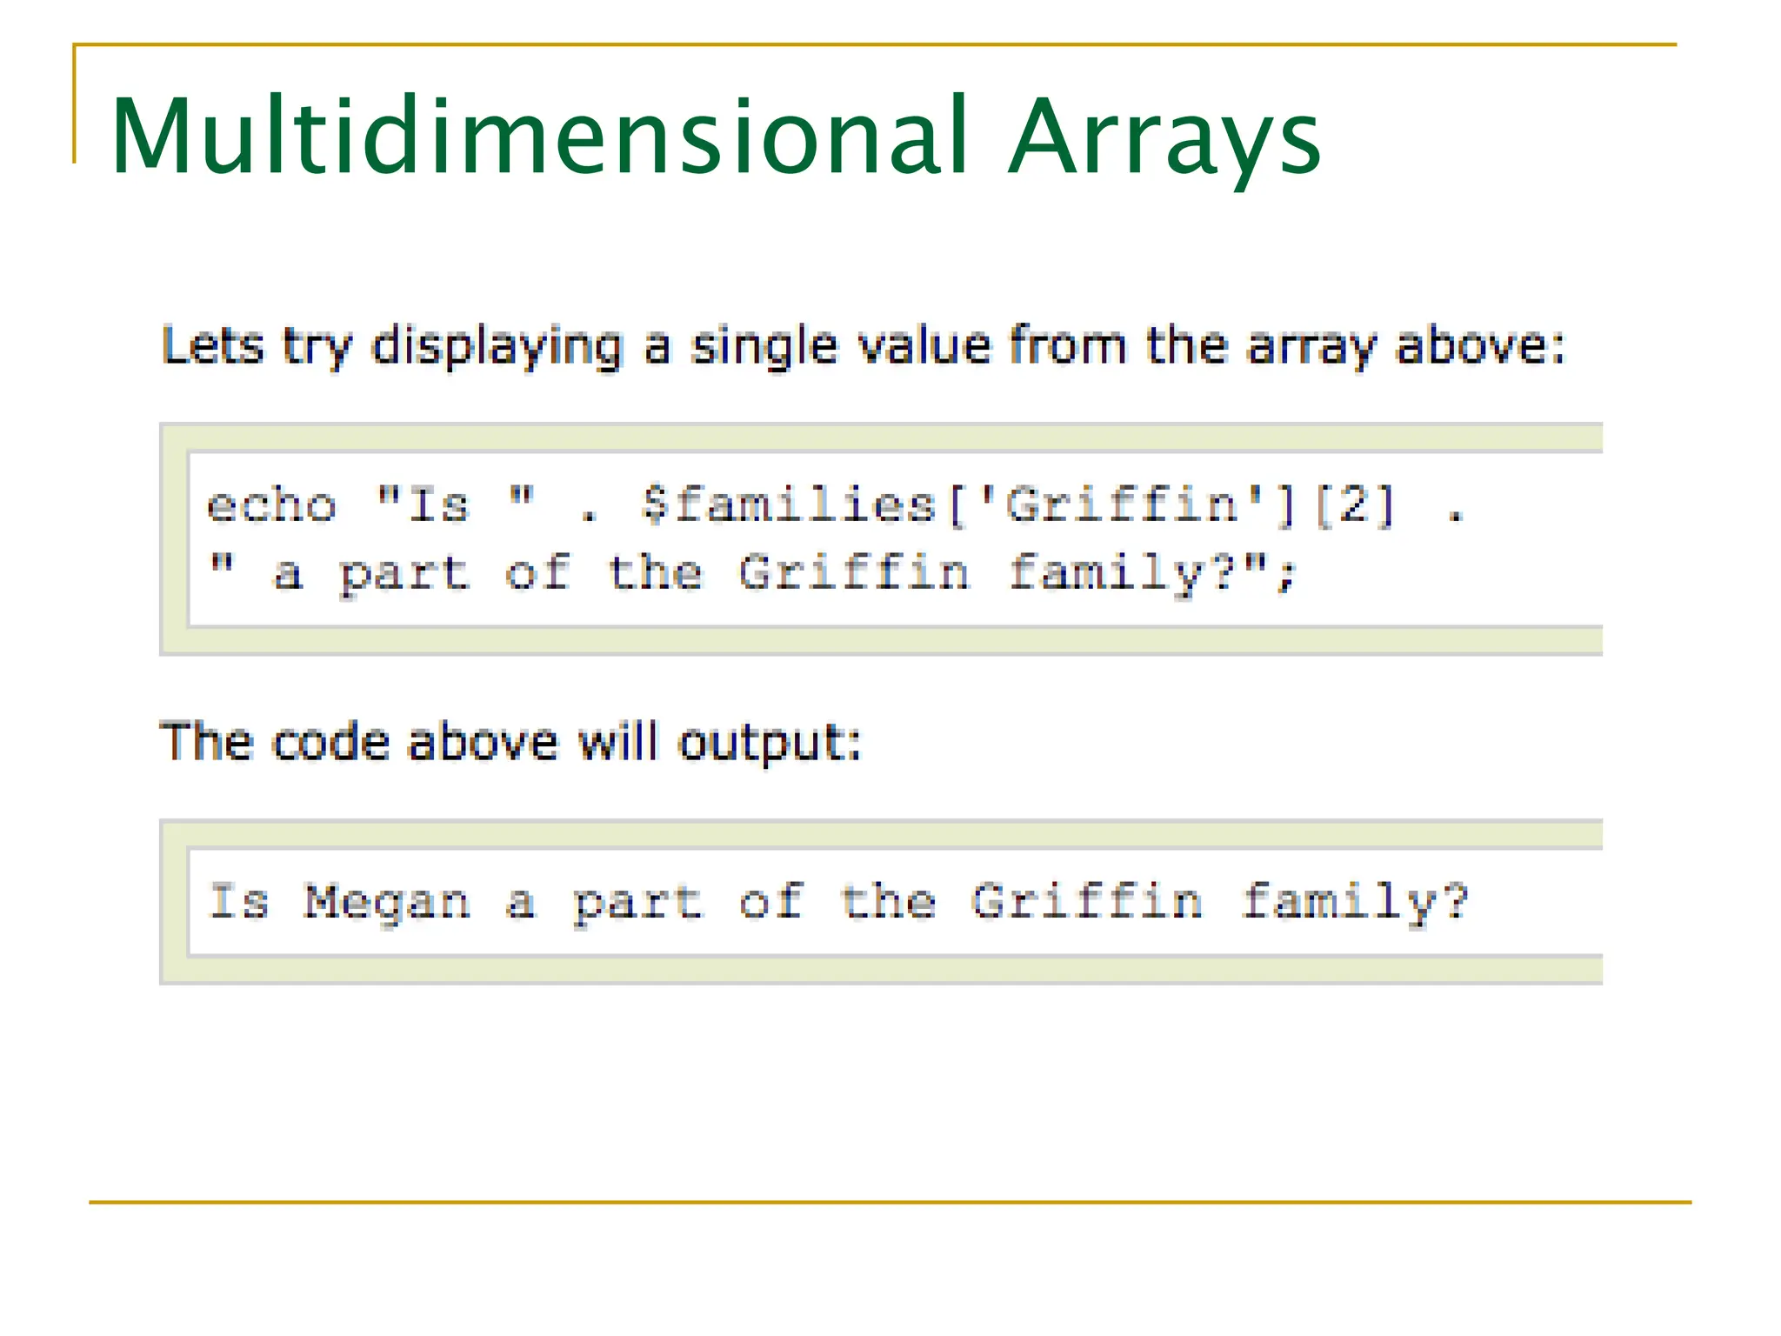Click the word Megan in the output

click(388, 903)
